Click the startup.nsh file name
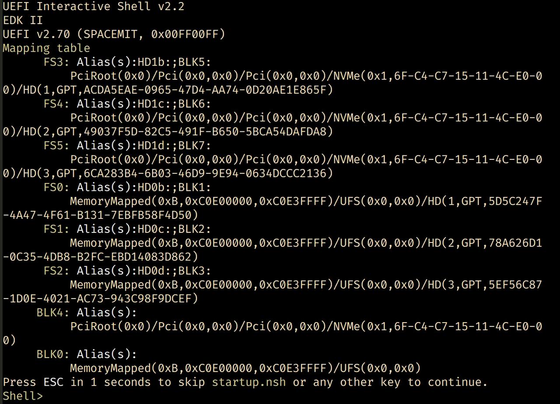 (x=249, y=382)
